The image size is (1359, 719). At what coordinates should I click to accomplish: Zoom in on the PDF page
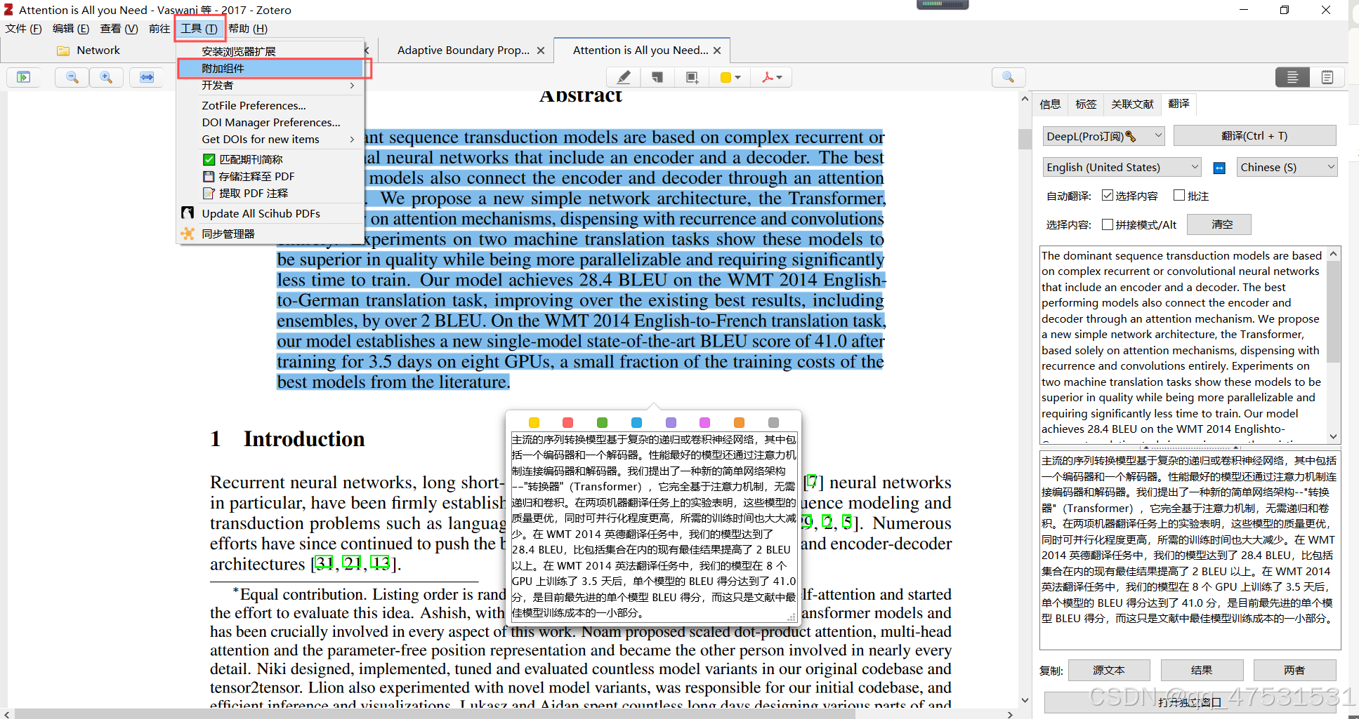(x=106, y=77)
